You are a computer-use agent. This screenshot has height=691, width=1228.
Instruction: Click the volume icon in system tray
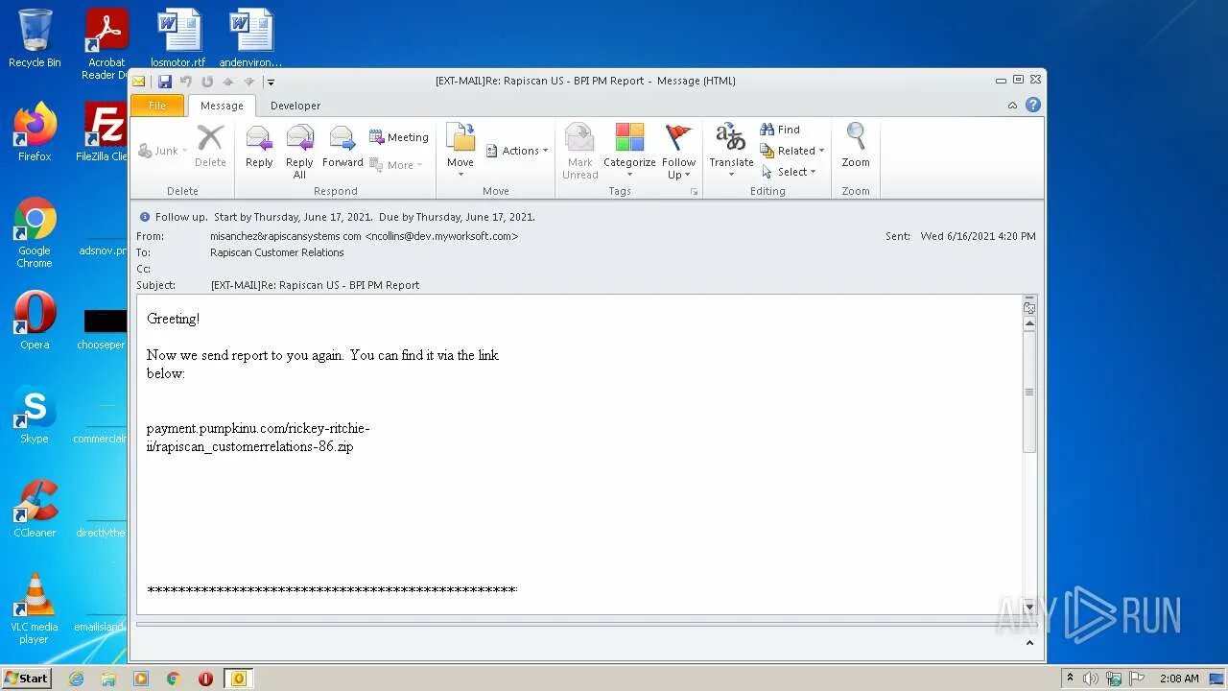pos(1091,679)
